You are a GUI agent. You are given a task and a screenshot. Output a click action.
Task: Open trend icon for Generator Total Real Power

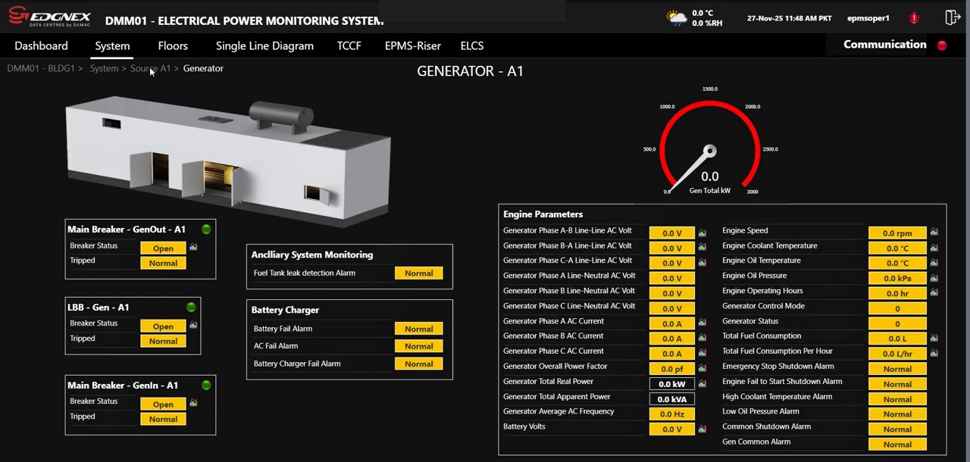pyautogui.click(x=702, y=384)
